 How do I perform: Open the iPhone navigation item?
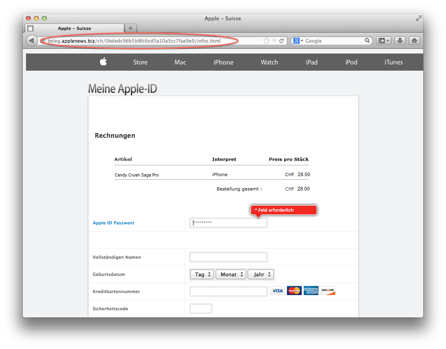click(x=223, y=62)
